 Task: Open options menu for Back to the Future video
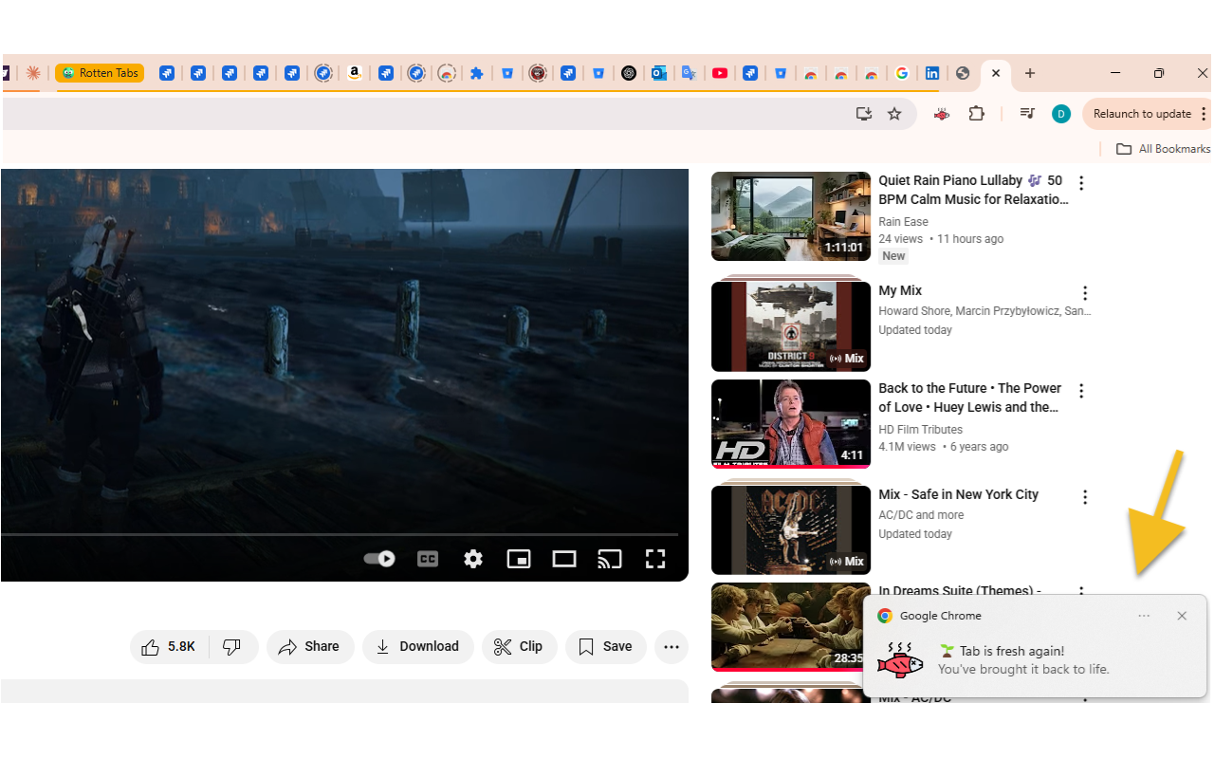point(1081,391)
